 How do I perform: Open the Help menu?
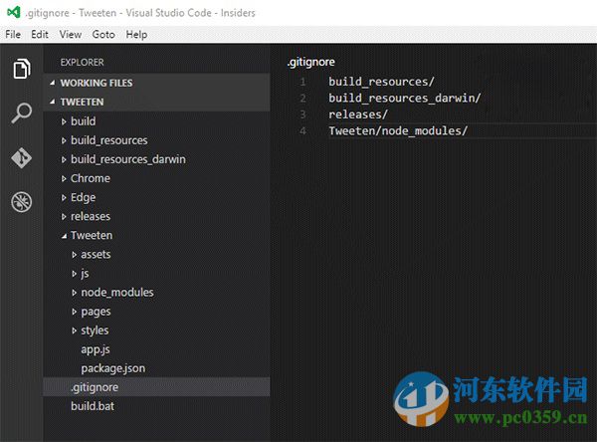pyautogui.click(x=136, y=35)
